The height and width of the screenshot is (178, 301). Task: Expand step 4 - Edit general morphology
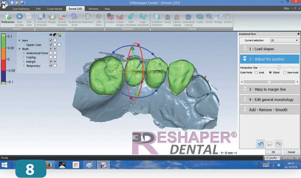click(269, 100)
